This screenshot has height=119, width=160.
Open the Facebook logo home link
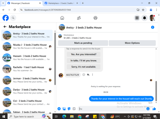point(5,18)
